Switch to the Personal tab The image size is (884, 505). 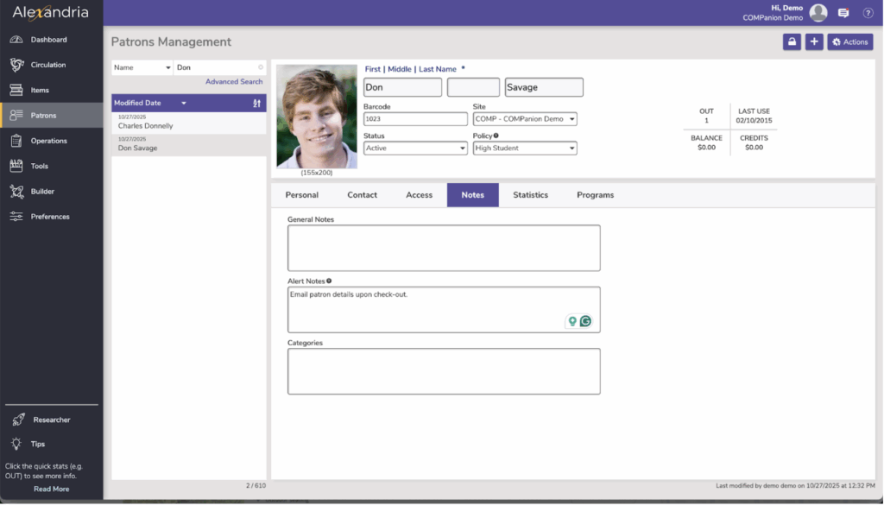[302, 195]
